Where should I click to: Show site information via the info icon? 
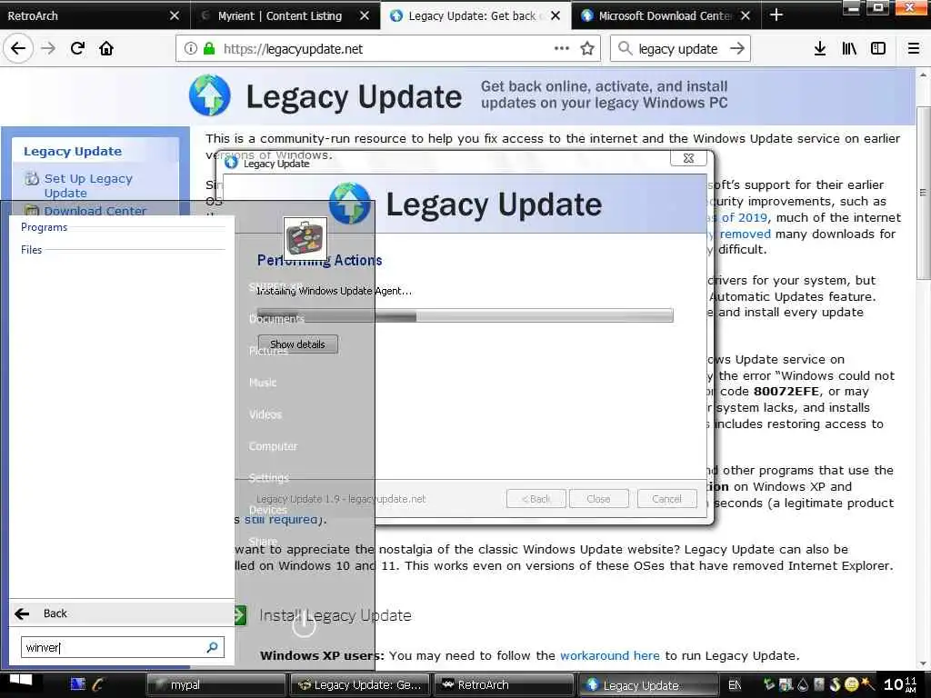coord(190,49)
